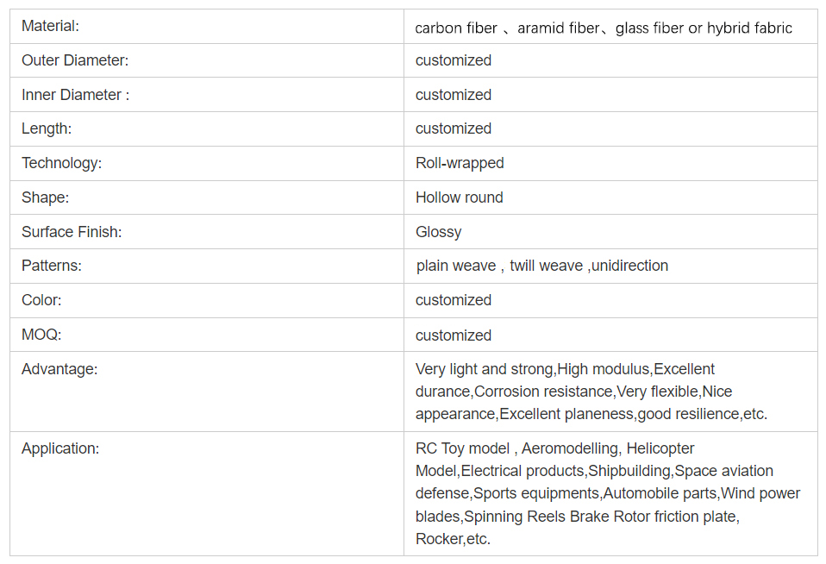Click the Advantage row label
The height and width of the screenshot is (564, 826).
(x=59, y=369)
